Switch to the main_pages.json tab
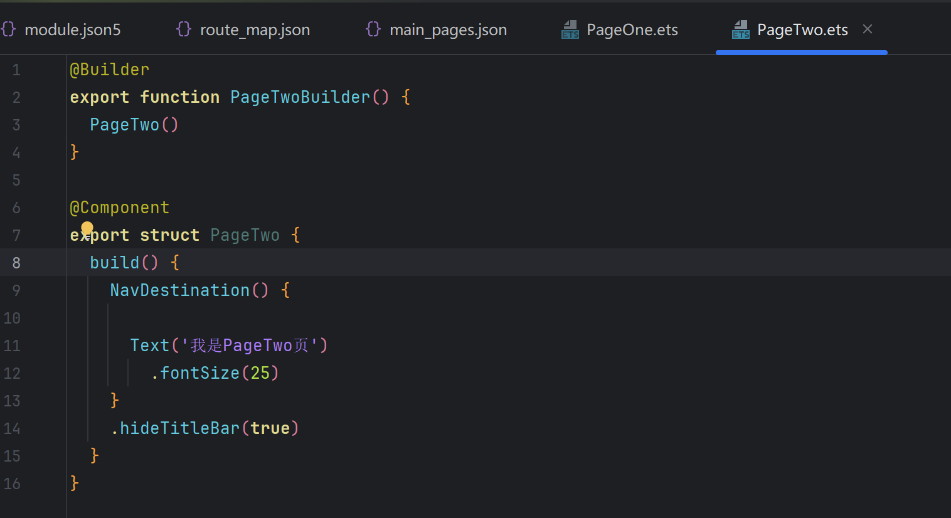The image size is (951, 518). [448, 30]
